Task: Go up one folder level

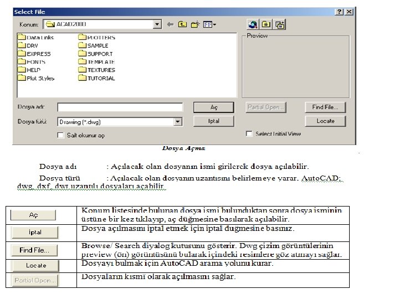Action: point(182,24)
